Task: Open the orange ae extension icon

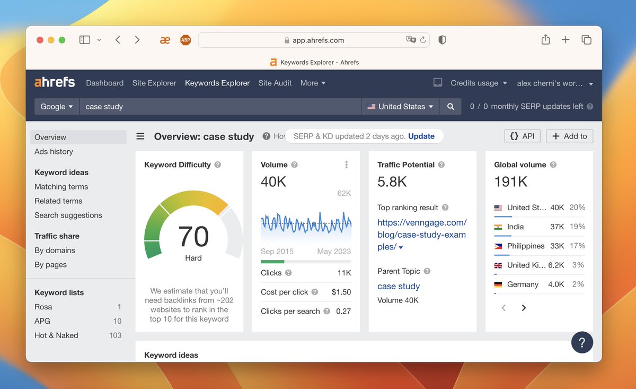Action: [x=165, y=40]
